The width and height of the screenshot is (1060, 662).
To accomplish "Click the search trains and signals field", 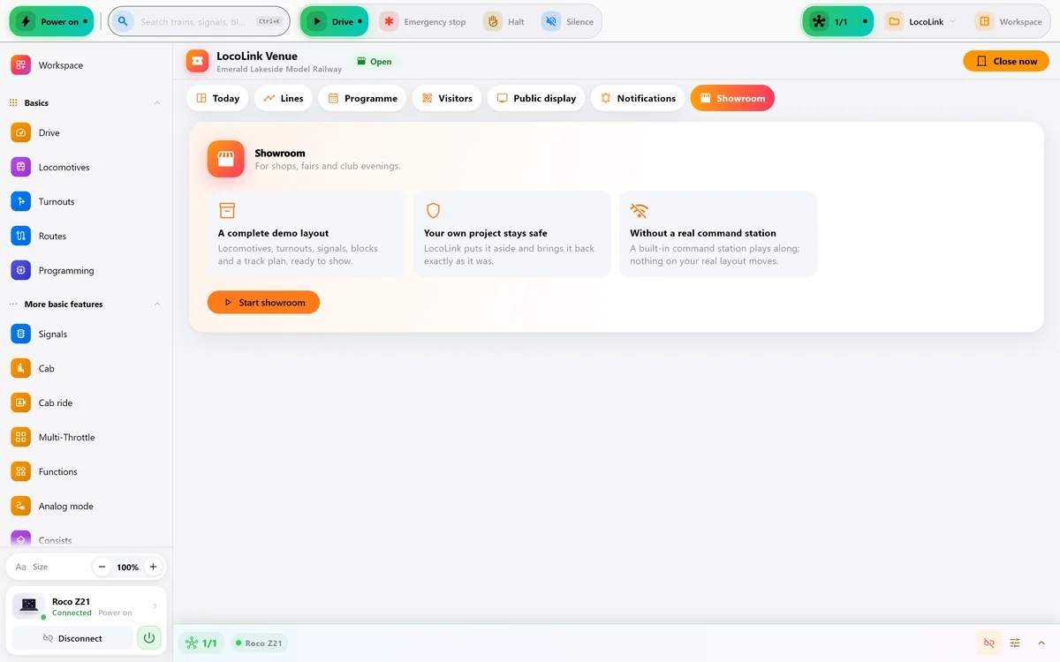I will [201, 21].
